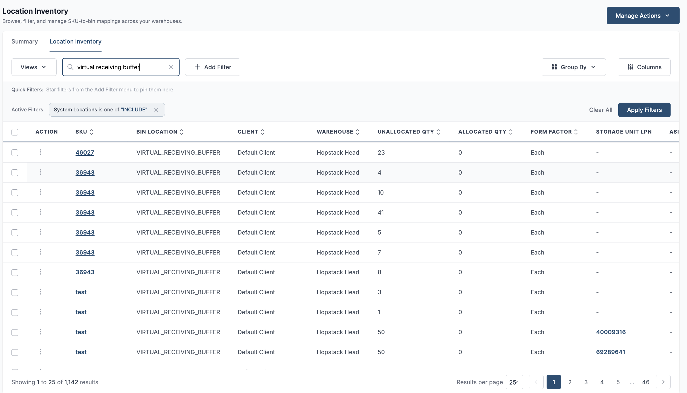Open action menu for row with quantity 7
Screen dimensions: 687x393
coord(41,252)
